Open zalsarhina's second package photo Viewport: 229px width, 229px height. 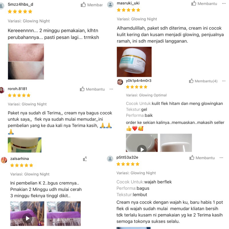point(64,214)
